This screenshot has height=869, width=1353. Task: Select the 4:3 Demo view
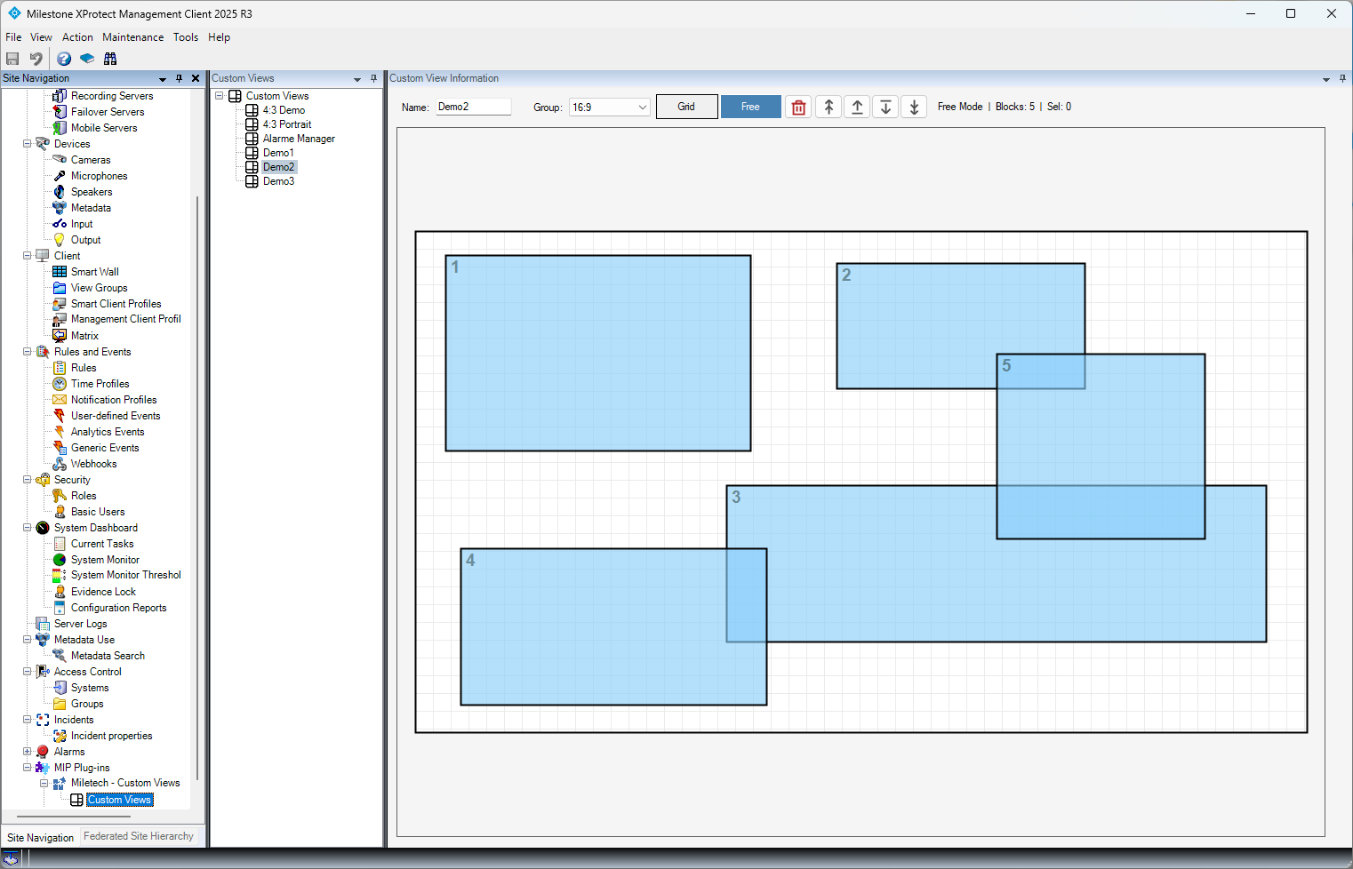(284, 110)
